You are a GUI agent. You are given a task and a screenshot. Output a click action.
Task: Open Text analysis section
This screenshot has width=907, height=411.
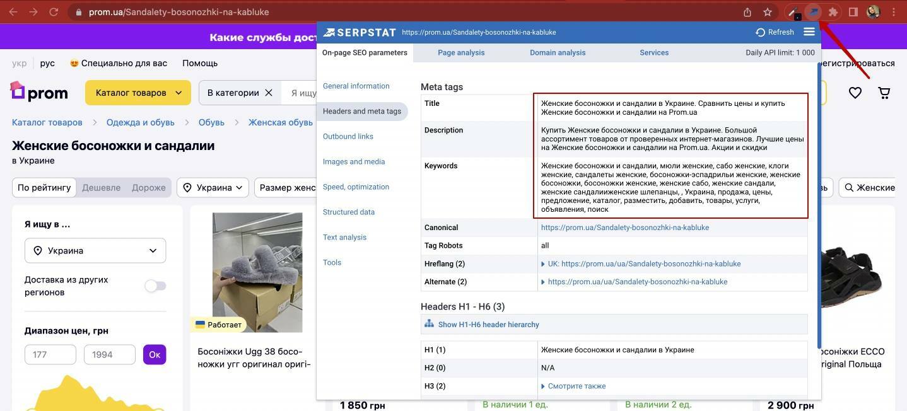coord(344,237)
